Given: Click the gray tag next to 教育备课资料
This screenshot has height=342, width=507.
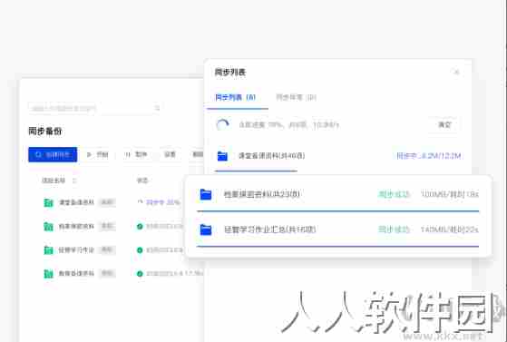Looking at the screenshot, I should (107, 273).
